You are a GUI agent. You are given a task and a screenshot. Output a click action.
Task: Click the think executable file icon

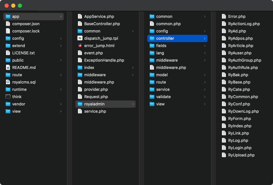tap(8, 96)
